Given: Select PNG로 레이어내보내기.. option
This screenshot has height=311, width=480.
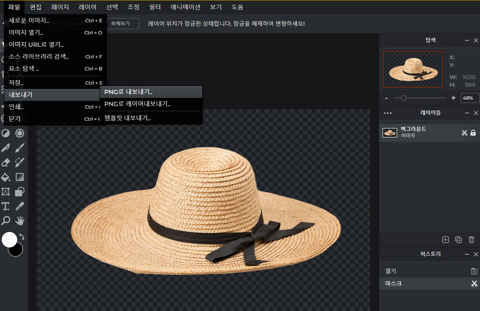Looking at the screenshot, I should 151,104.
